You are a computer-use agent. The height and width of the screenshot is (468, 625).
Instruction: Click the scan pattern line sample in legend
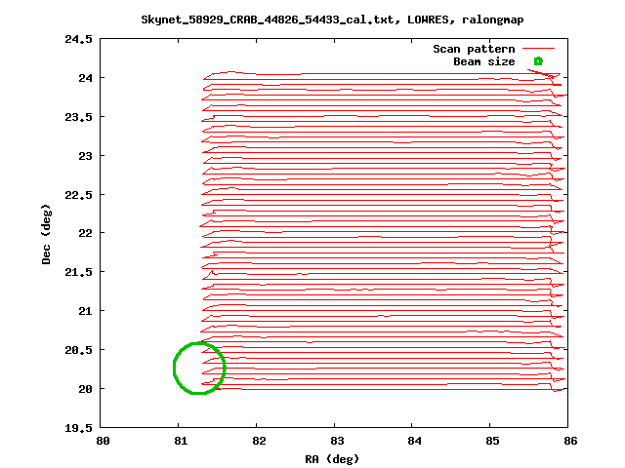coord(538,48)
